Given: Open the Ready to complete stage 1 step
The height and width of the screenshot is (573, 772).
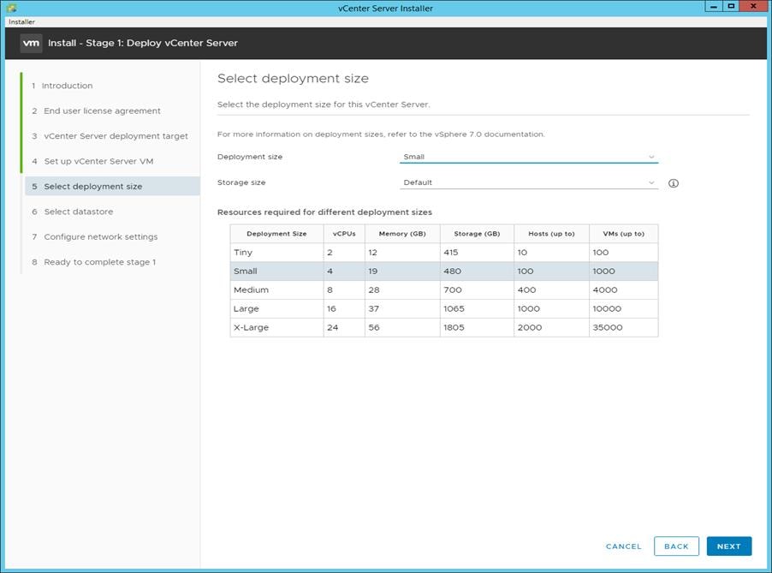Looking at the screenshot, I should [x=98, y=261].
